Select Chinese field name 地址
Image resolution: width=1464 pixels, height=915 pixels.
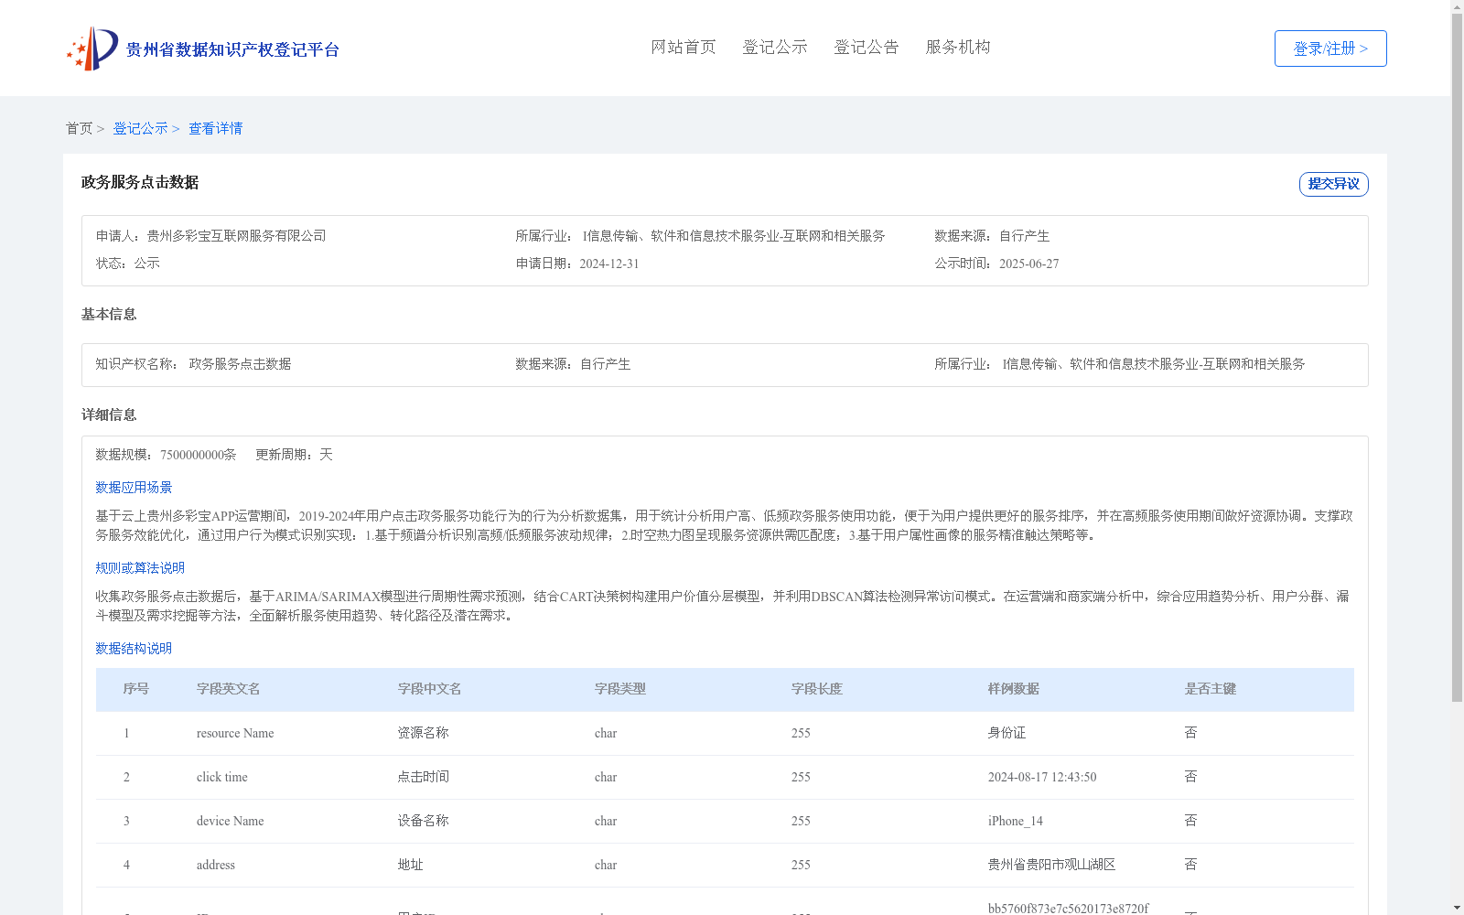click(411, 865)
